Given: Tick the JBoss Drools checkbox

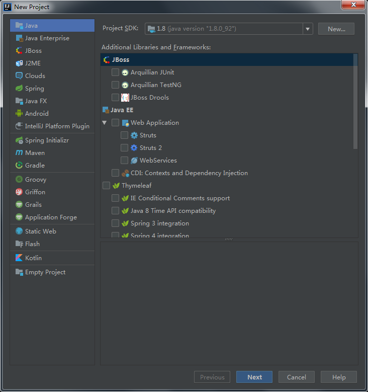Looking at the screenshot, I should point(115,97).
